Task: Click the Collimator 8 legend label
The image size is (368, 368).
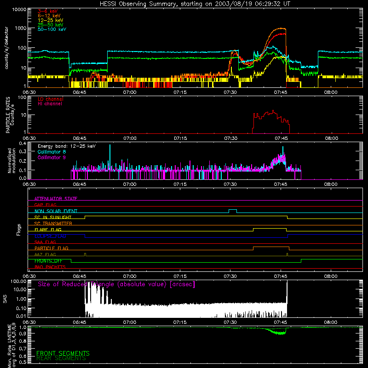Action: coord(52,152)
